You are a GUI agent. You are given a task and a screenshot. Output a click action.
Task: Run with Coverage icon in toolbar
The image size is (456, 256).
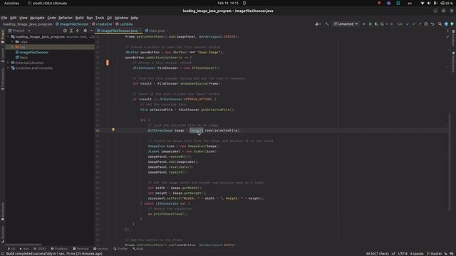point(376,24)
